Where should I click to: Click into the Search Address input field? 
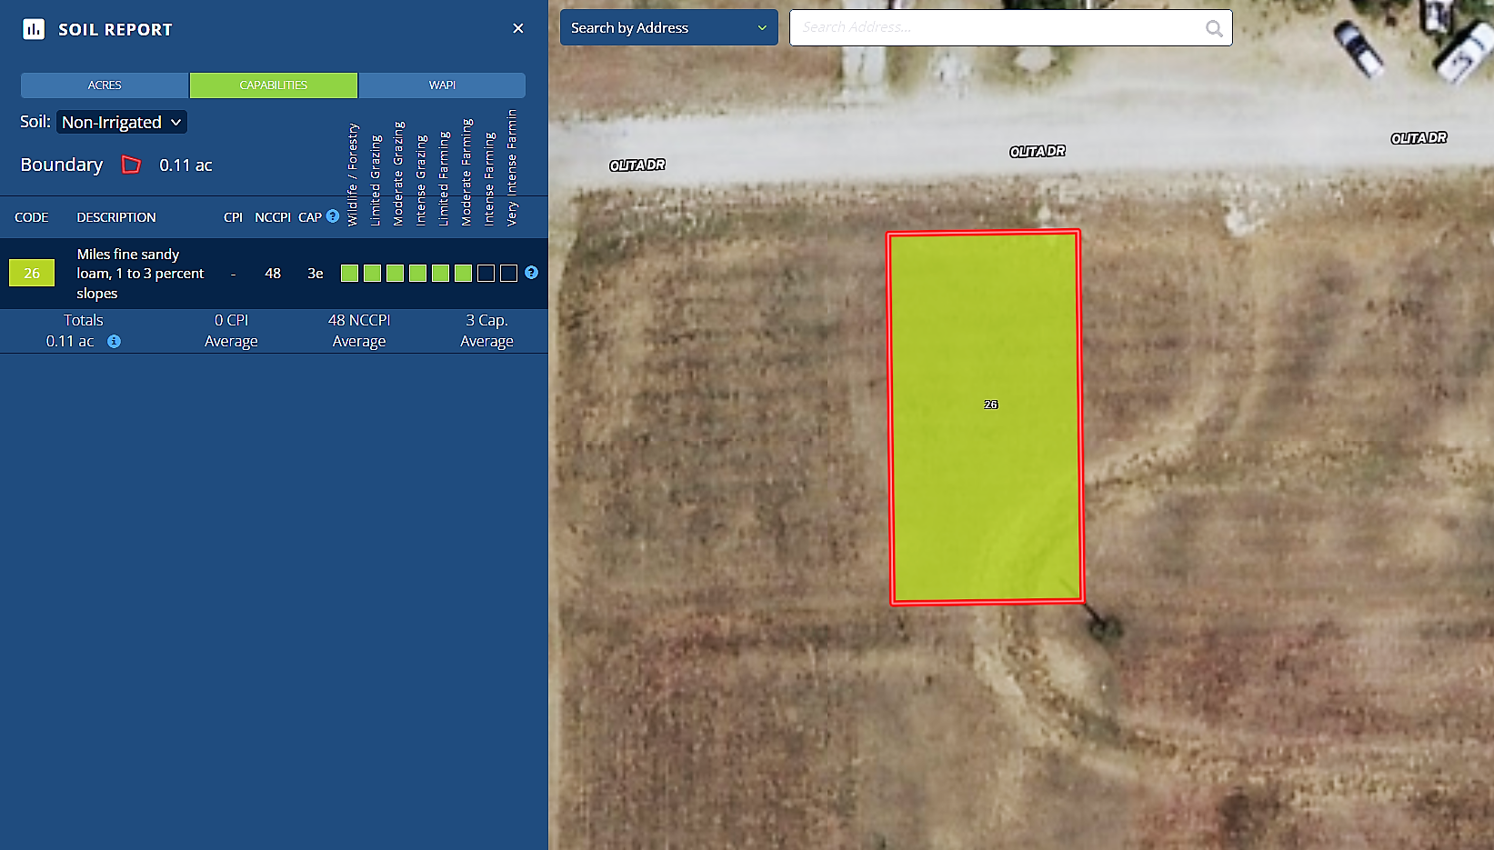pos(996,27)
